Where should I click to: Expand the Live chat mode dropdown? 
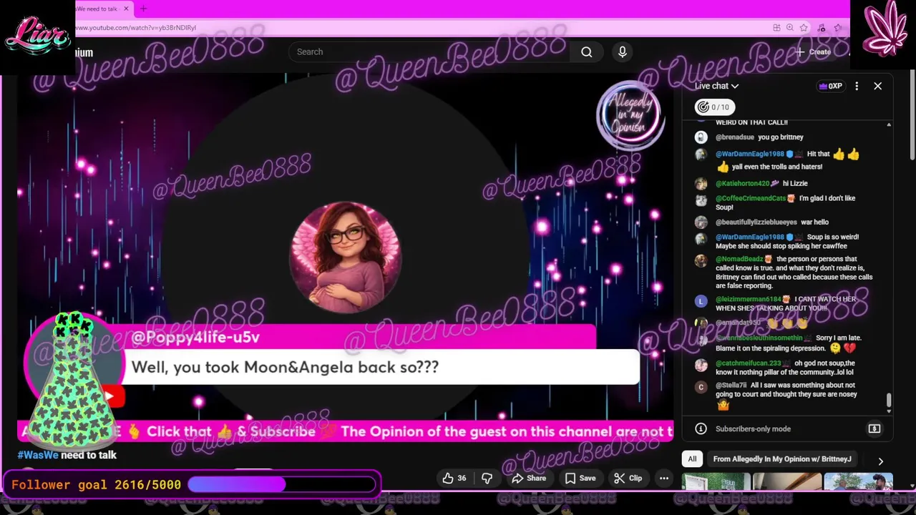tap(716, 86)
